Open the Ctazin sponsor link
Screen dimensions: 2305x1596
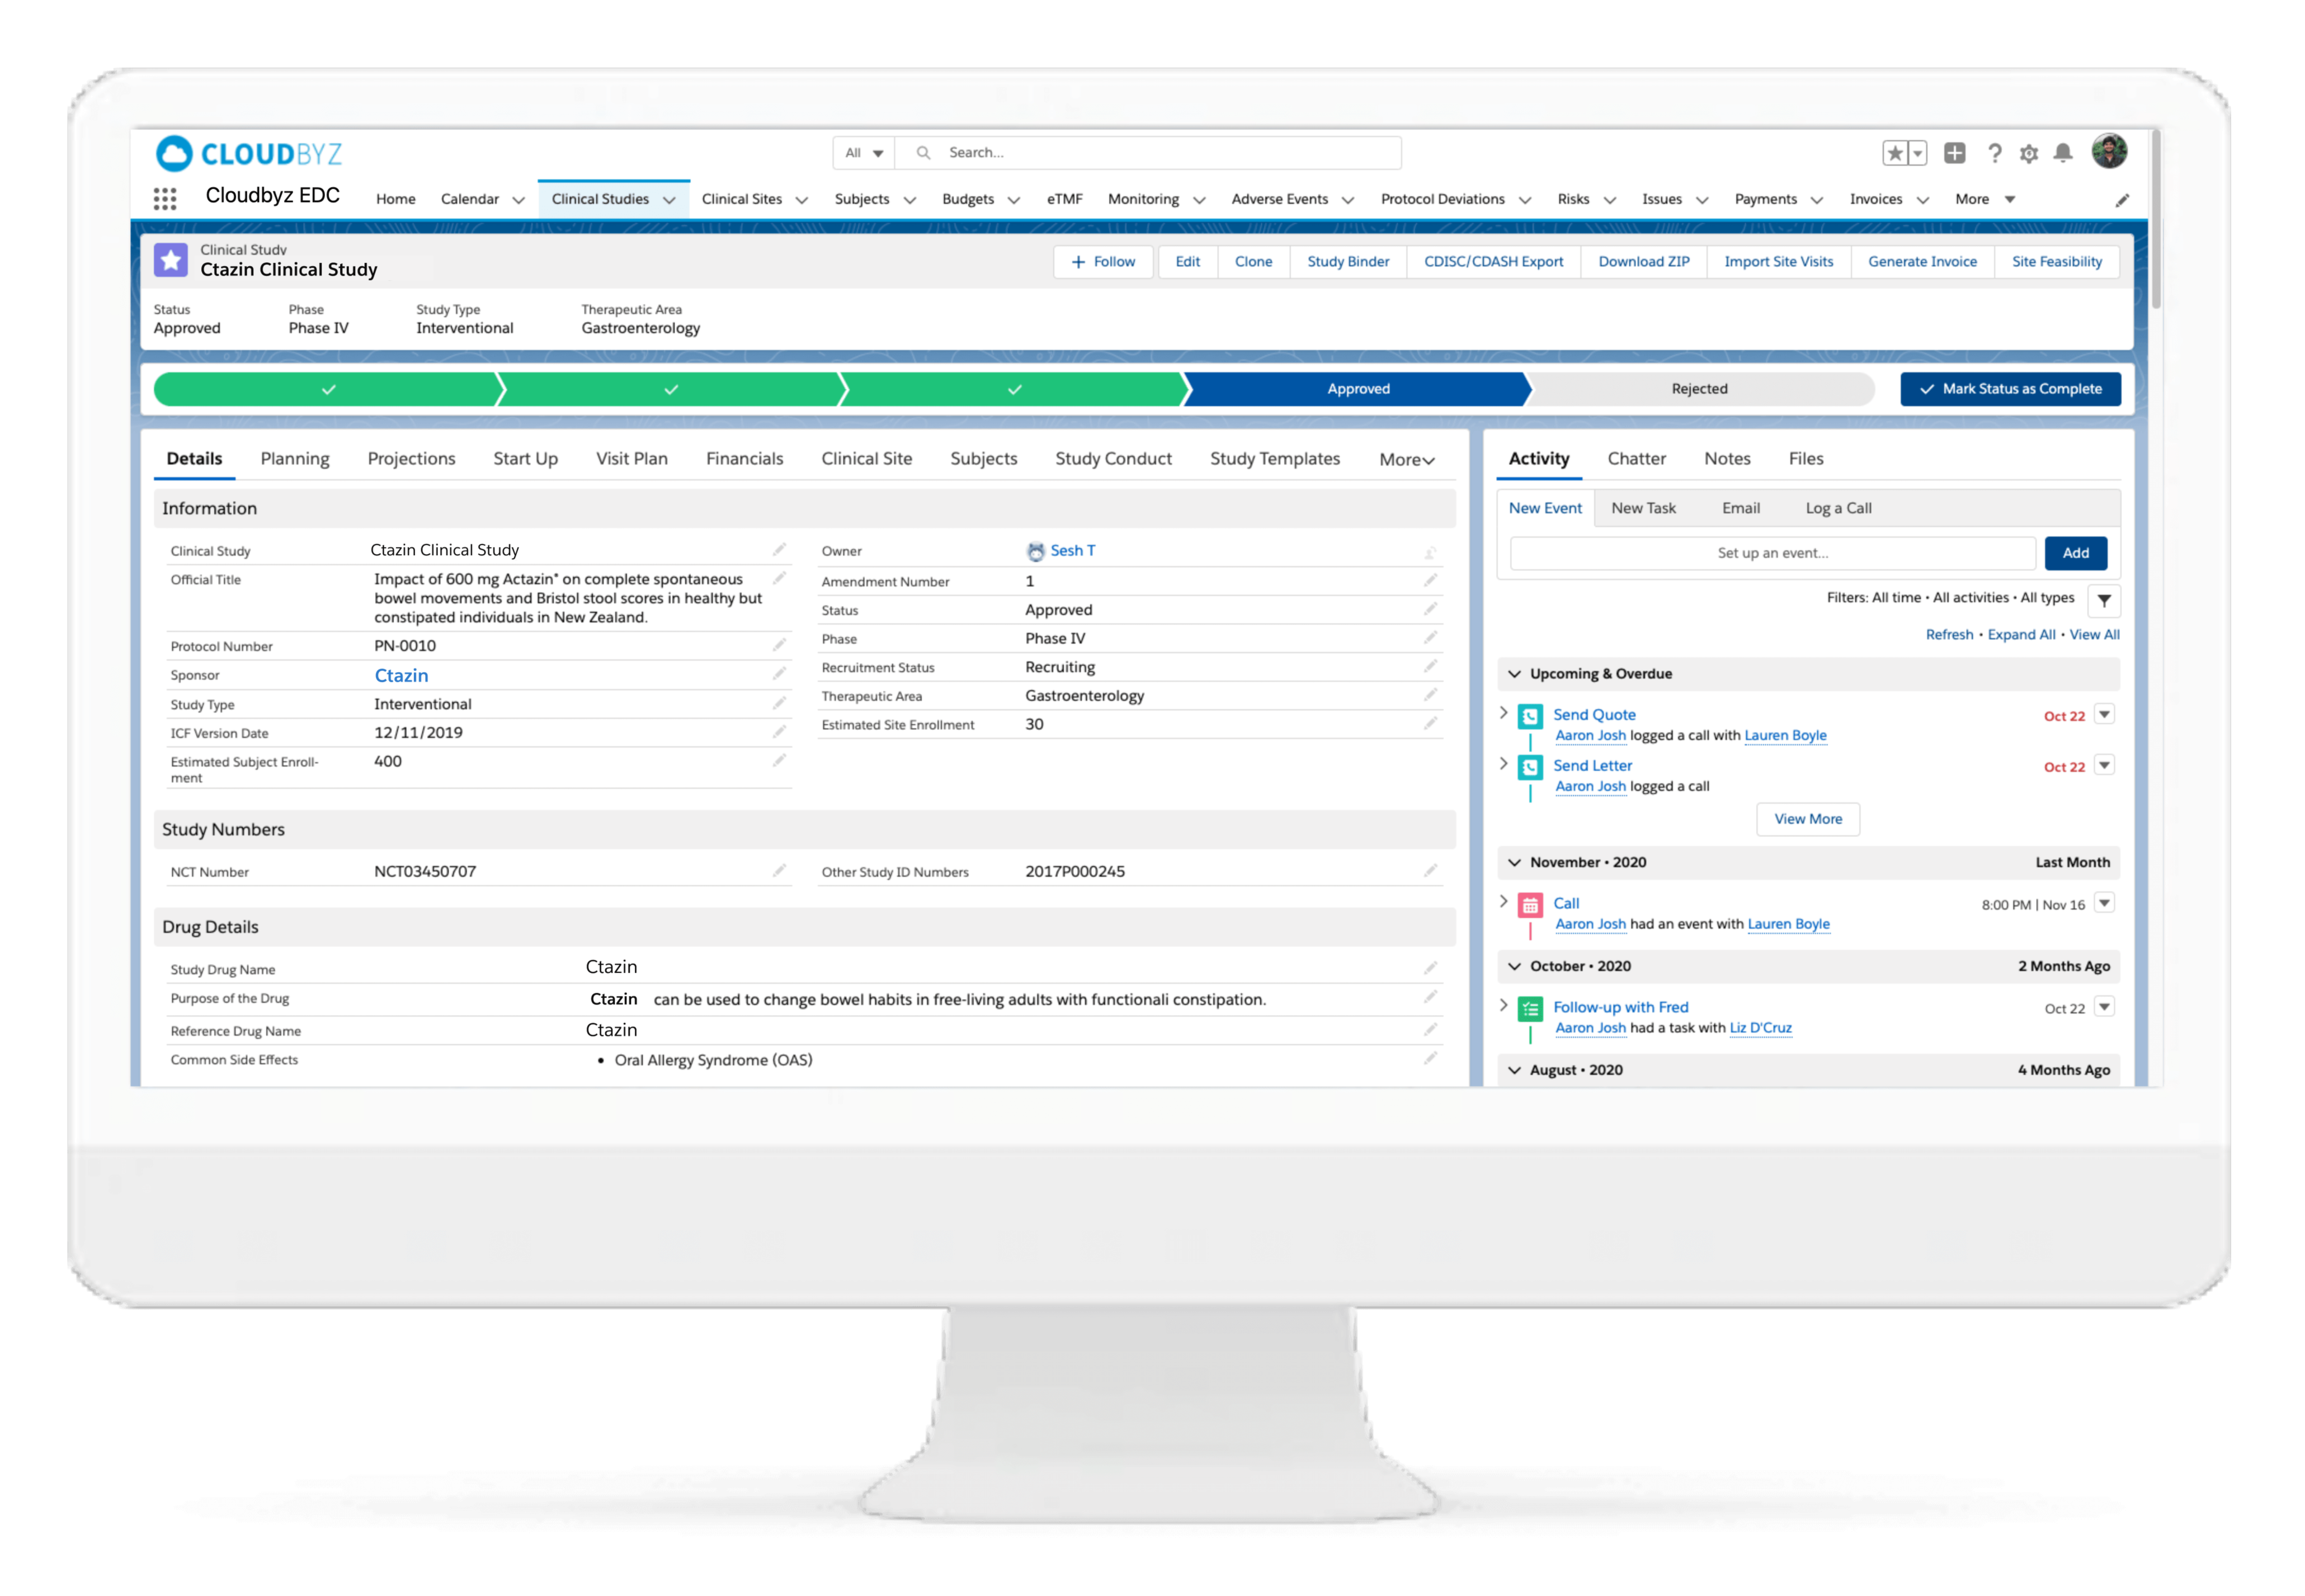tap(401, 676)
